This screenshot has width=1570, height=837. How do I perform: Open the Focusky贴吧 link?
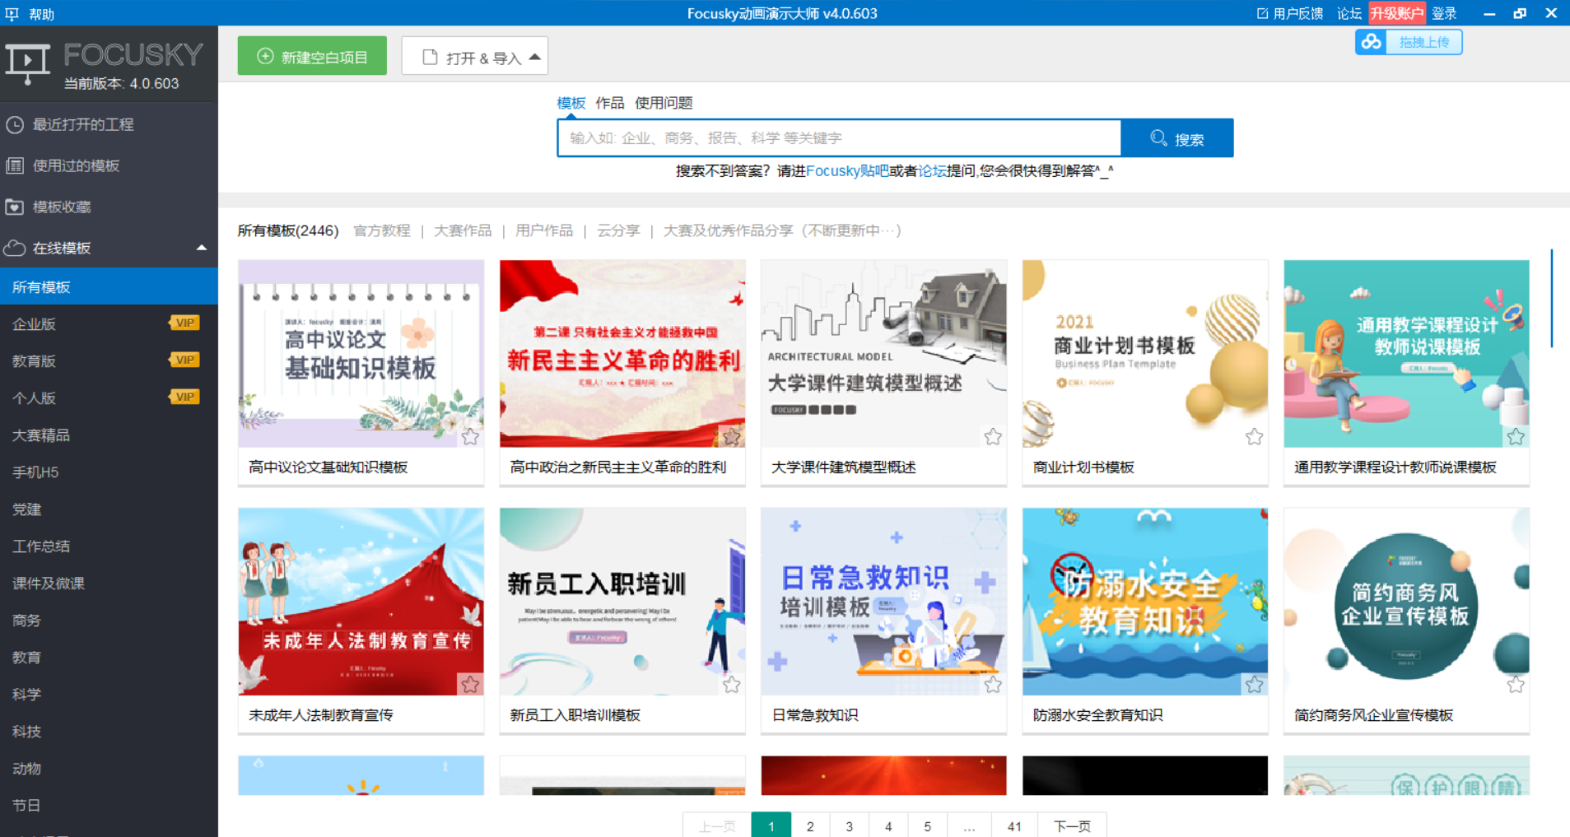[847, 171]
